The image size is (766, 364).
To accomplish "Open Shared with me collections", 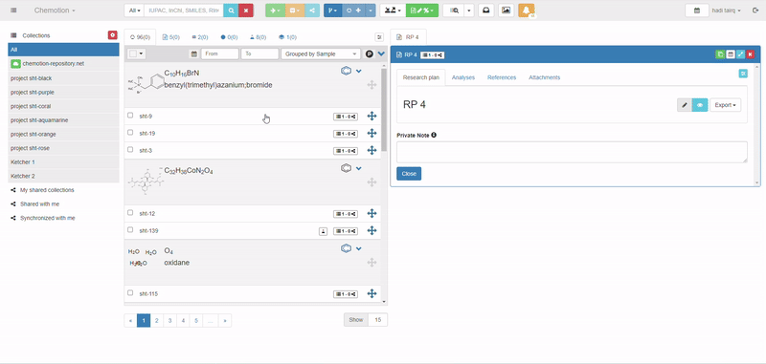I will click(39, 204).
